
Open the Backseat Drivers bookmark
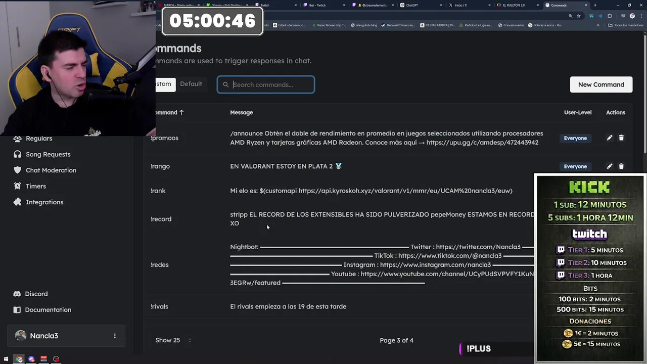[398, 25]
